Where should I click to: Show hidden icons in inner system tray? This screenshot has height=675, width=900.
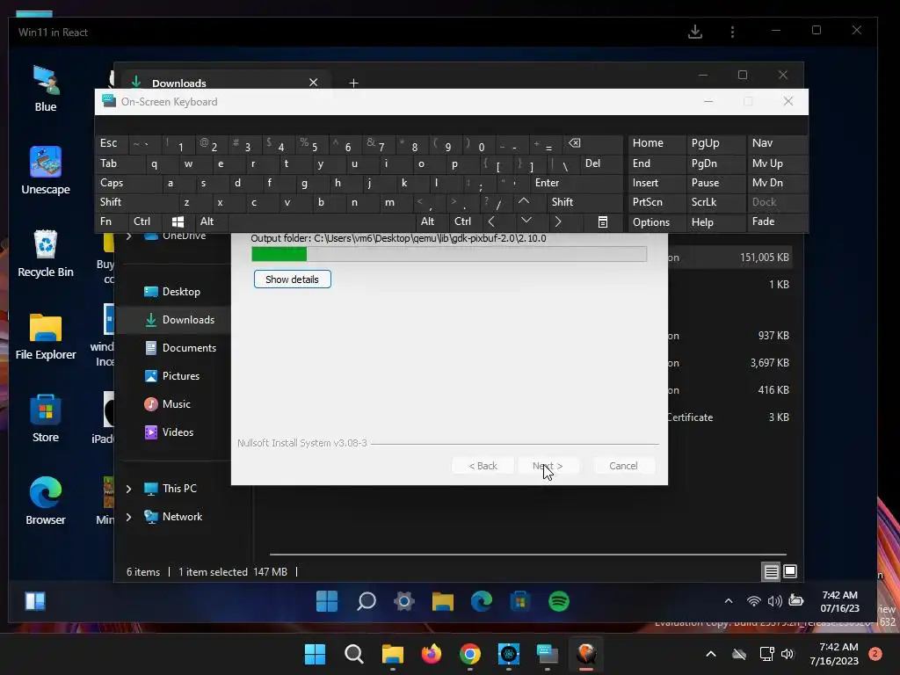[x=729, y=601]
